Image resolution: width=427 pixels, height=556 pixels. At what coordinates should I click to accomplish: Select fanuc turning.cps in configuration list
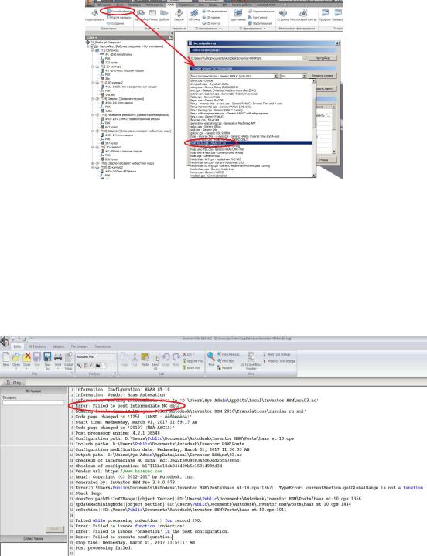tap(217, 110)
